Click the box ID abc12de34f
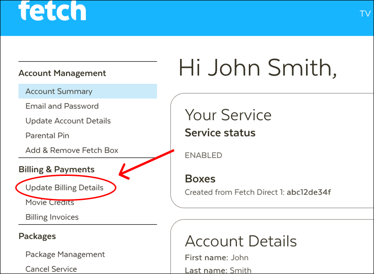 [x=308, y=192]
